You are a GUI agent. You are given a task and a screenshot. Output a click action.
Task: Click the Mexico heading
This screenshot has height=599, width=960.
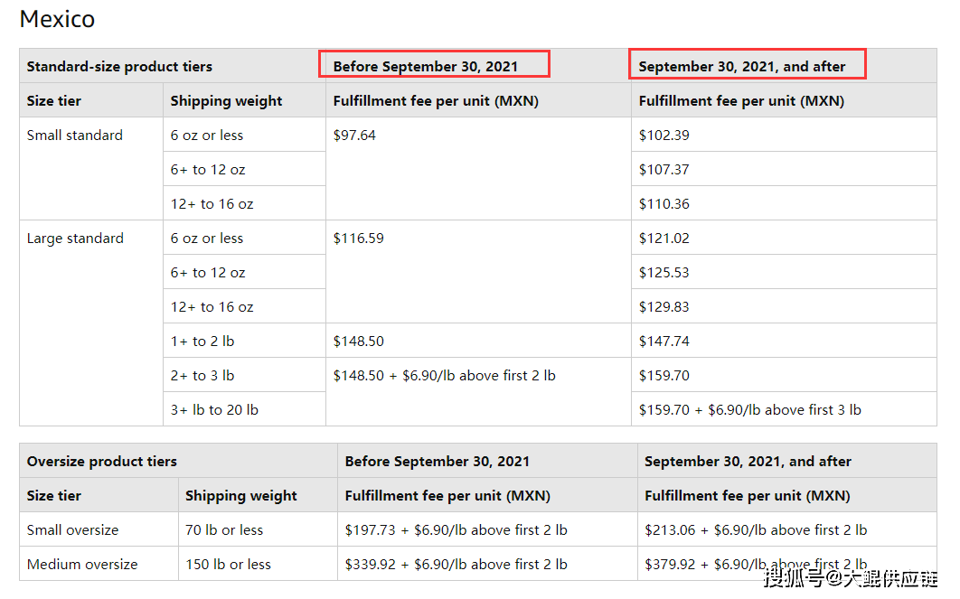click(x=57, y=19)
